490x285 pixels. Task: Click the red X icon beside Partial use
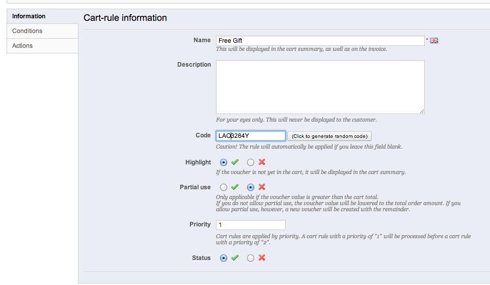(262, 187)
